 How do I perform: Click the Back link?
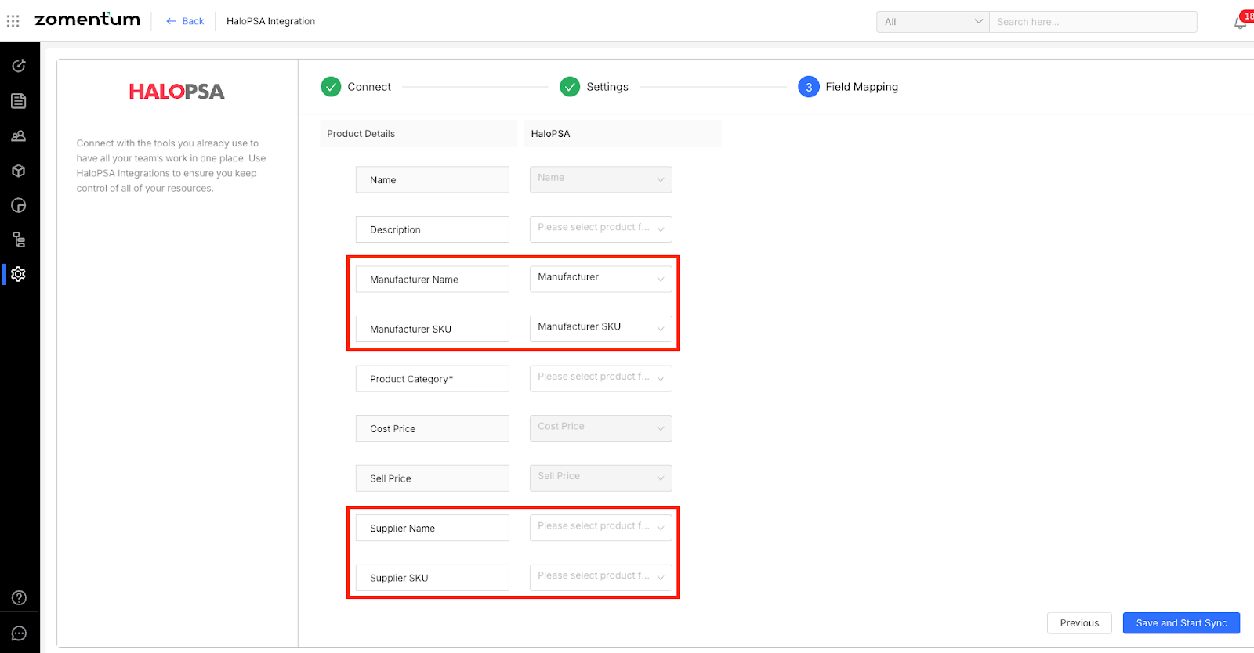pos(185,21)
